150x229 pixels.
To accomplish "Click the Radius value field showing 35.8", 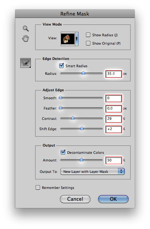I will [x=114, y=74].
